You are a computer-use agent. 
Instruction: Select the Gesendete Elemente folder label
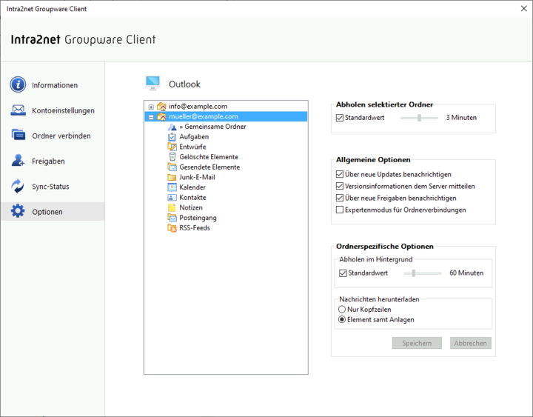click(209, 167)
